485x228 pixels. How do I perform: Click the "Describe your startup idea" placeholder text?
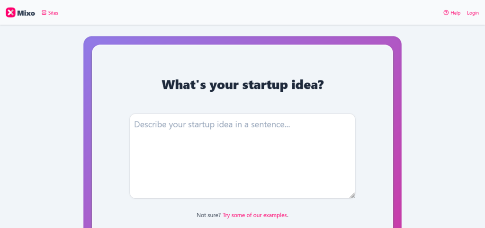(x=212, y=125)
